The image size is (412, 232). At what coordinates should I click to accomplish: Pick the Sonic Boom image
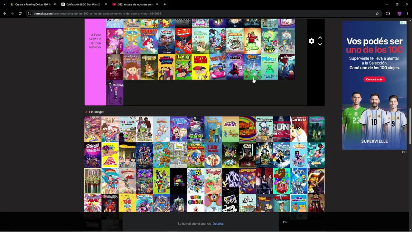196,155
